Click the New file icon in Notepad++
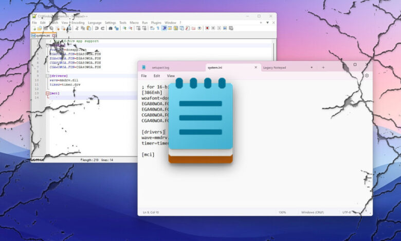 point(34,29)
